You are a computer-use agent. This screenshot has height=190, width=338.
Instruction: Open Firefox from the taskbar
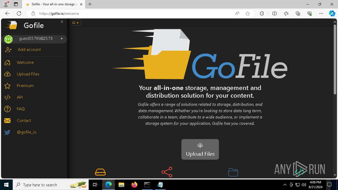[134, 185]
